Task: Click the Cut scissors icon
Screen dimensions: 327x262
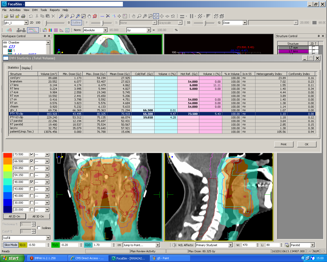Action: tap(37, 16)
